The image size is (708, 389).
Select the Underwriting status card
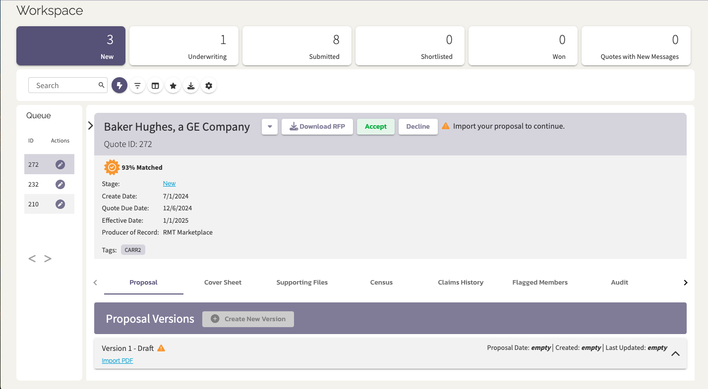[184, 46]
